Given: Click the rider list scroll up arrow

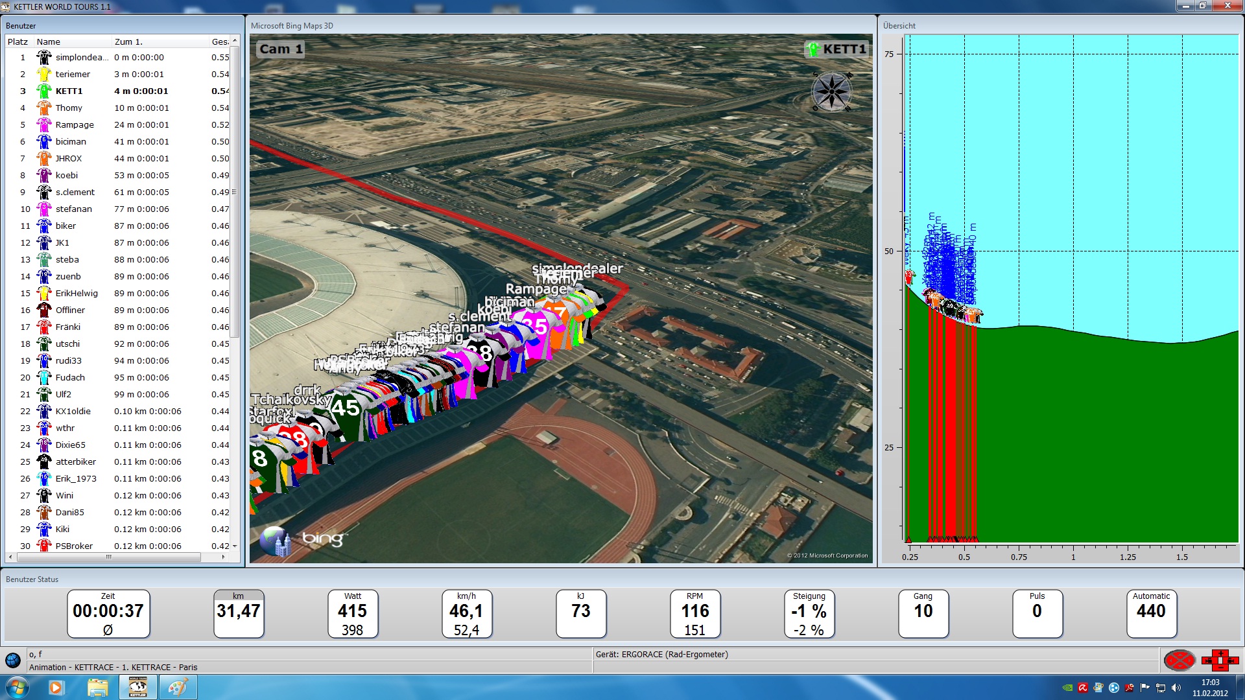Looking at the screenshot, I should pos(235,41).
